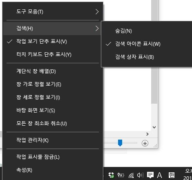Open the 도구 모음(T) submenu
192x180 pixels.
53,12
